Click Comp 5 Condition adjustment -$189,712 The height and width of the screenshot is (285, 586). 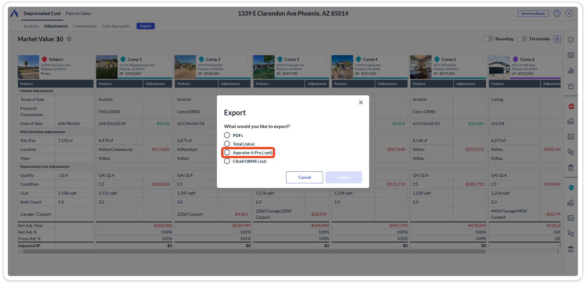click(474, 184)
